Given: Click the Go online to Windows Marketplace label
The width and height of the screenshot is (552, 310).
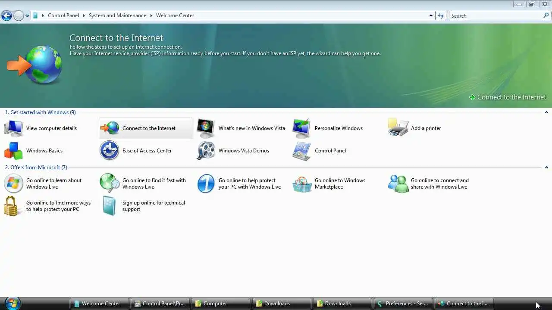Looking at the screenshot, I should (x=340, y=183).
